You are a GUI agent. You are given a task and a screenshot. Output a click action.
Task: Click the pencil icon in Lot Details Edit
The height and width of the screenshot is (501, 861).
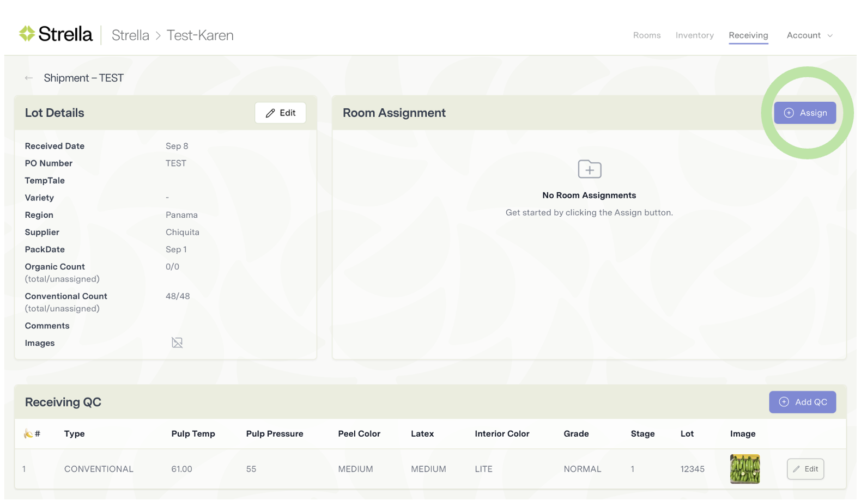point(270,113)
